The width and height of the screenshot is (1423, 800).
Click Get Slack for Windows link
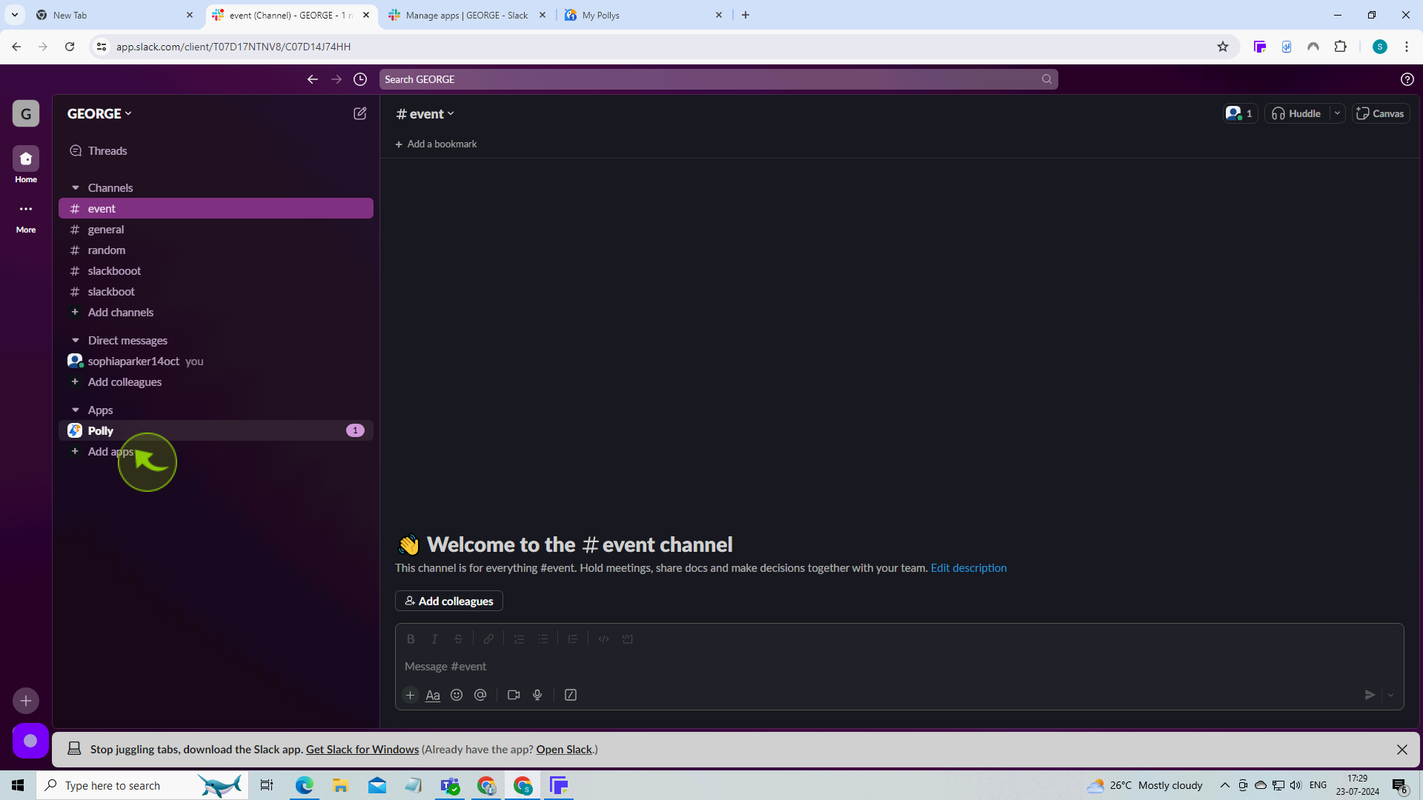(362, 750)
